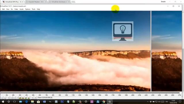Viewport: 184px width, 104px height.
Task: Open File Explorer from the taskbar
Action: (32, 102)
